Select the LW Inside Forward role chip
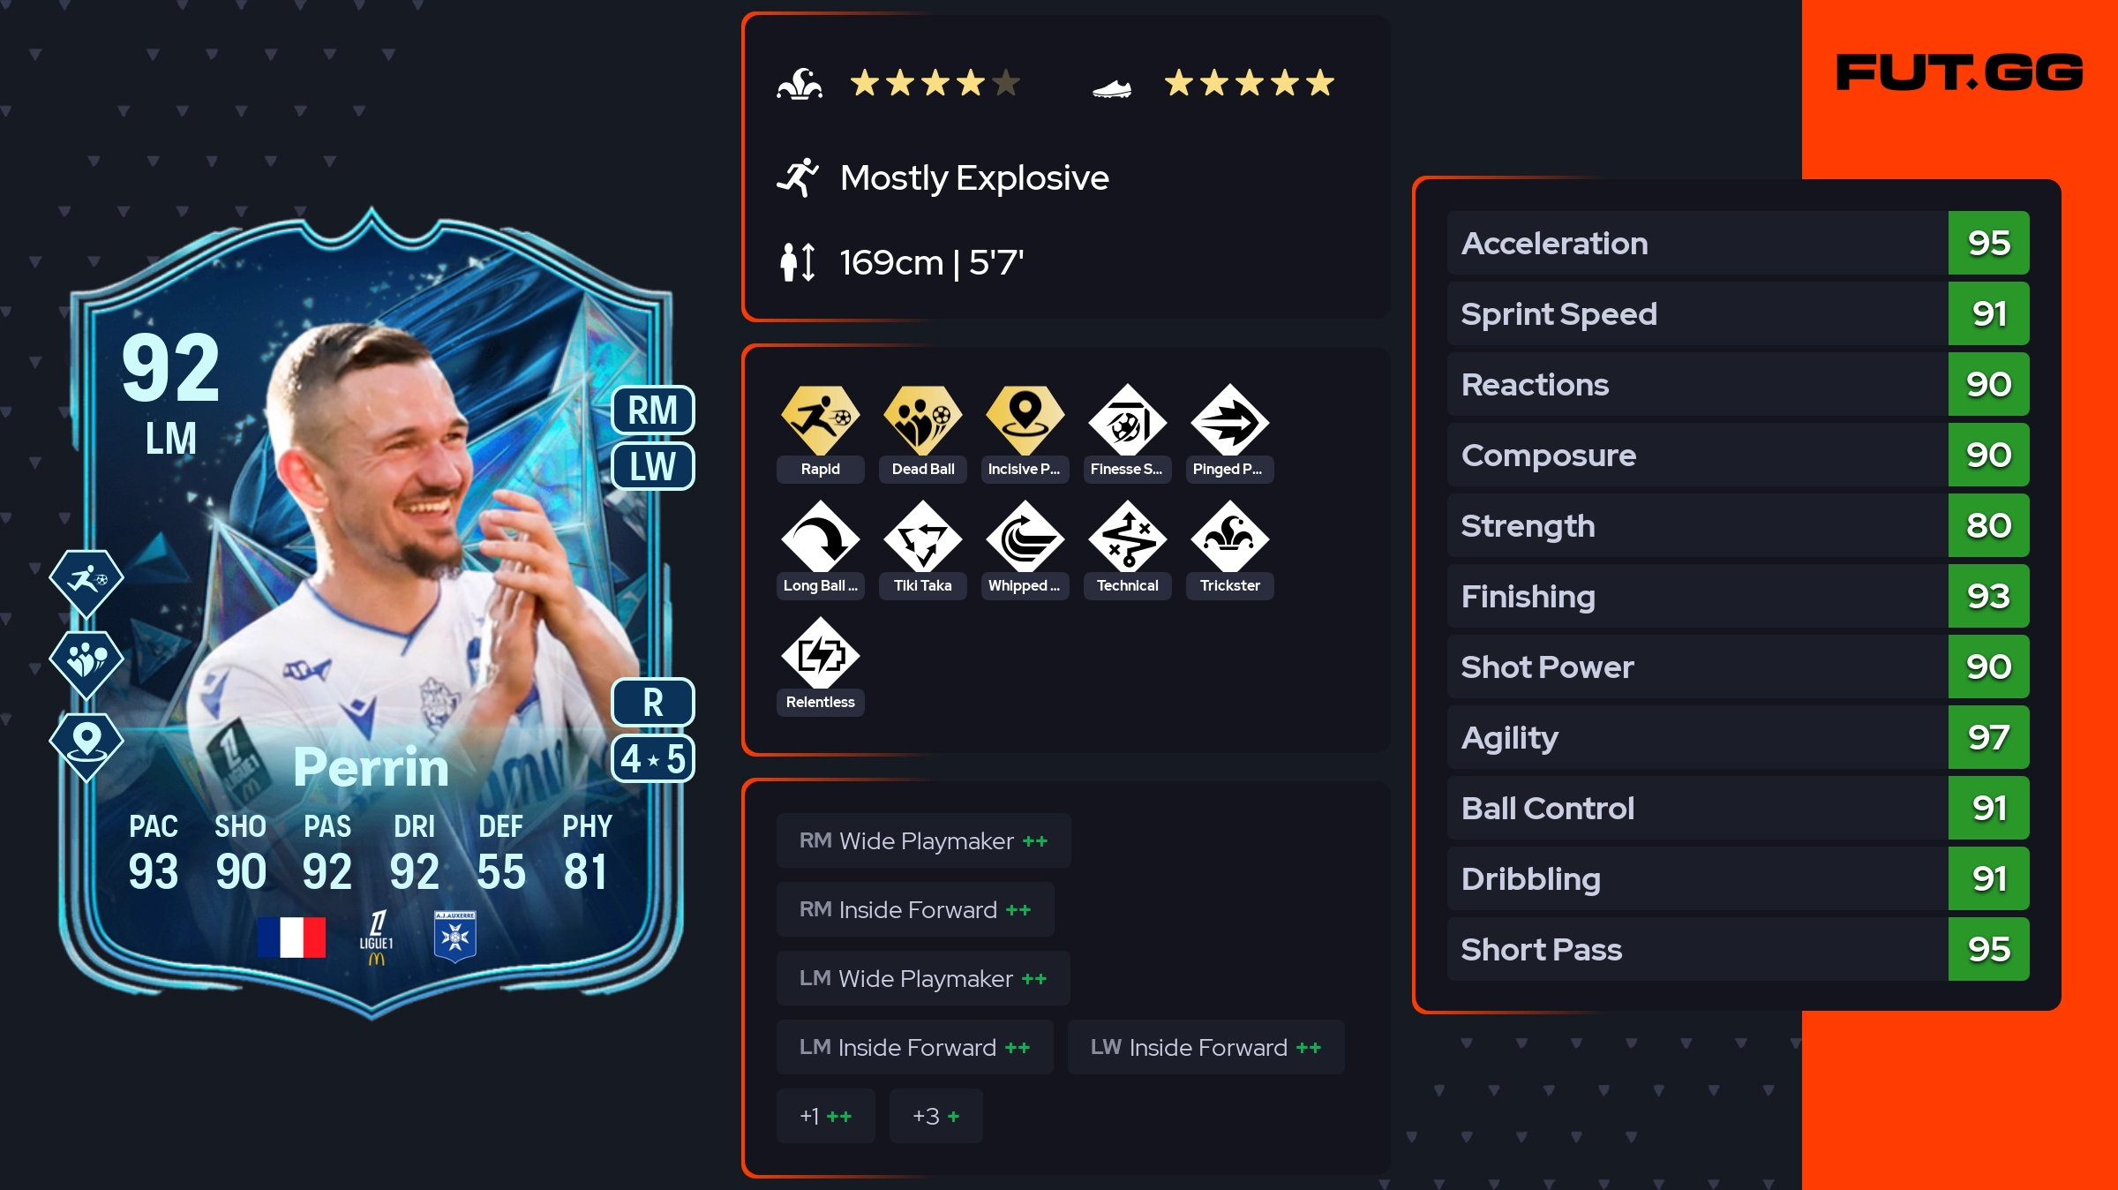The image size is (2118, 1190). [1205, 1047]
